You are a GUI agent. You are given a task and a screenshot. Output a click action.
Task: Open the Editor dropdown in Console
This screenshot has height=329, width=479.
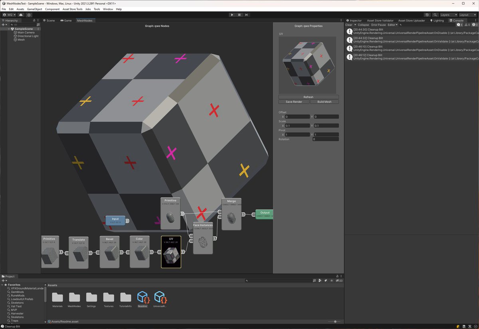[x=392, y=25]
